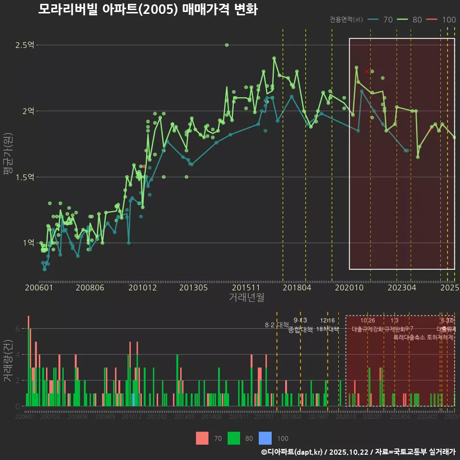Screen dimensions: 460x460
Task: Click the 거래년월 x-axis title
Action: [246, 298]
